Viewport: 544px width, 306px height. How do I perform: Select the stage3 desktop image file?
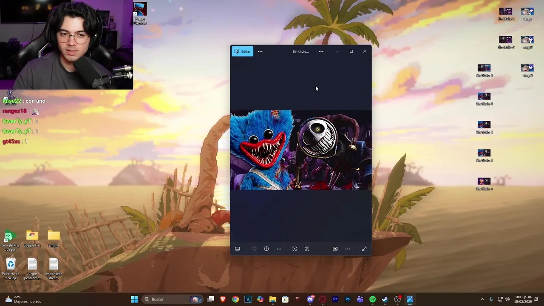pos(527,71)
